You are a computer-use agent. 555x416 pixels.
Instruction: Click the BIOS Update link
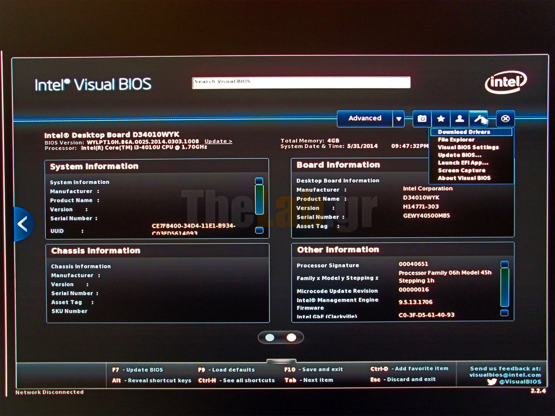click(218, 141)
